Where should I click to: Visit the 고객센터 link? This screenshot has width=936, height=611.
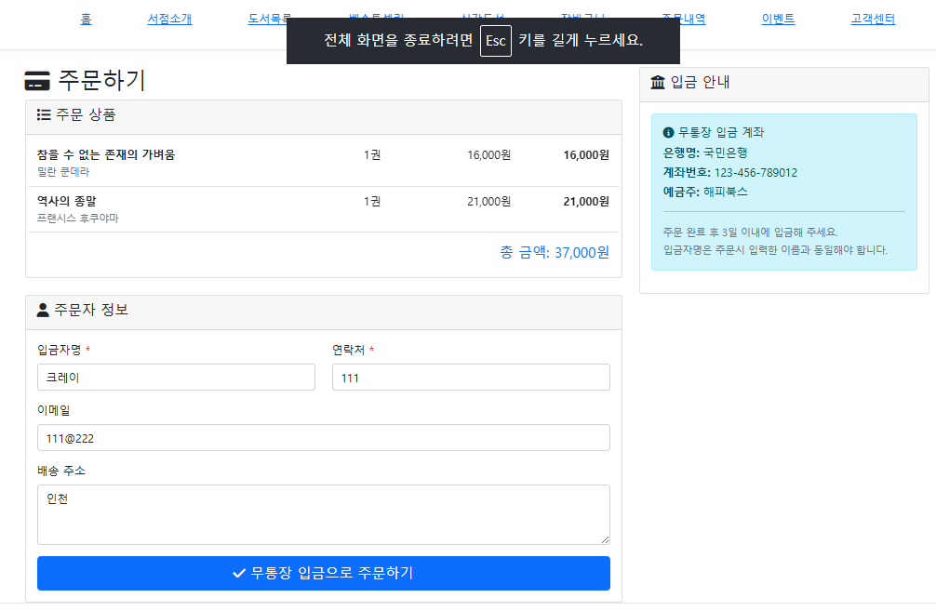(x=873, y=20)
